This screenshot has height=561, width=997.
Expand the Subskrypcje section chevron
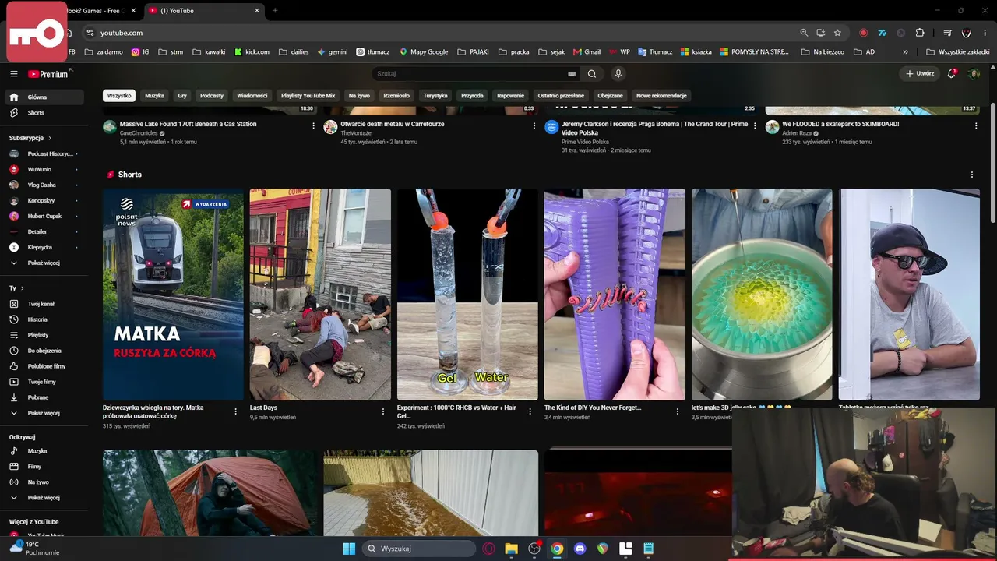[x=50, y=138]
